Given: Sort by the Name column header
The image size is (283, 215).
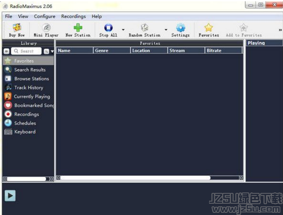Looking at the screenshot, I should 75,50.
